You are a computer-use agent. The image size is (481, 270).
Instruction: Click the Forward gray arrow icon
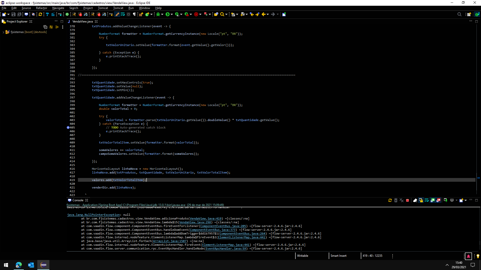coord(273,14)
